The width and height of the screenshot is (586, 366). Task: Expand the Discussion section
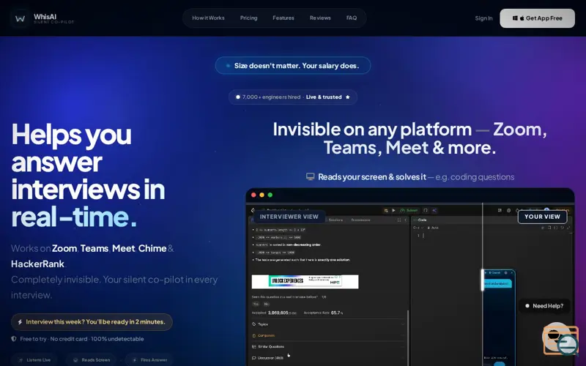point(328,358)
